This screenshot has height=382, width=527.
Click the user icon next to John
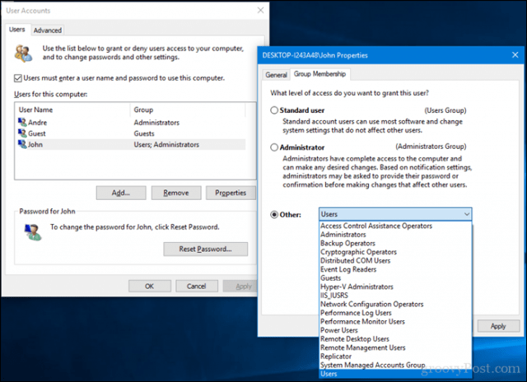[22, 144]
